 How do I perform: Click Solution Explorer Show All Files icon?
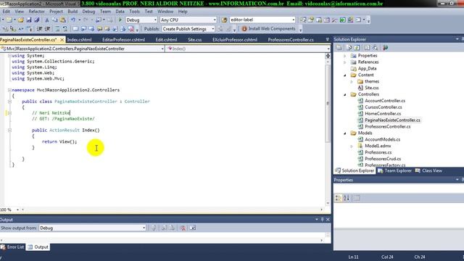349,48
